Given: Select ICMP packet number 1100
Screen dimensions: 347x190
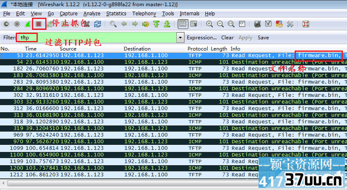Looking at the screenshot, I should (173, 155).
